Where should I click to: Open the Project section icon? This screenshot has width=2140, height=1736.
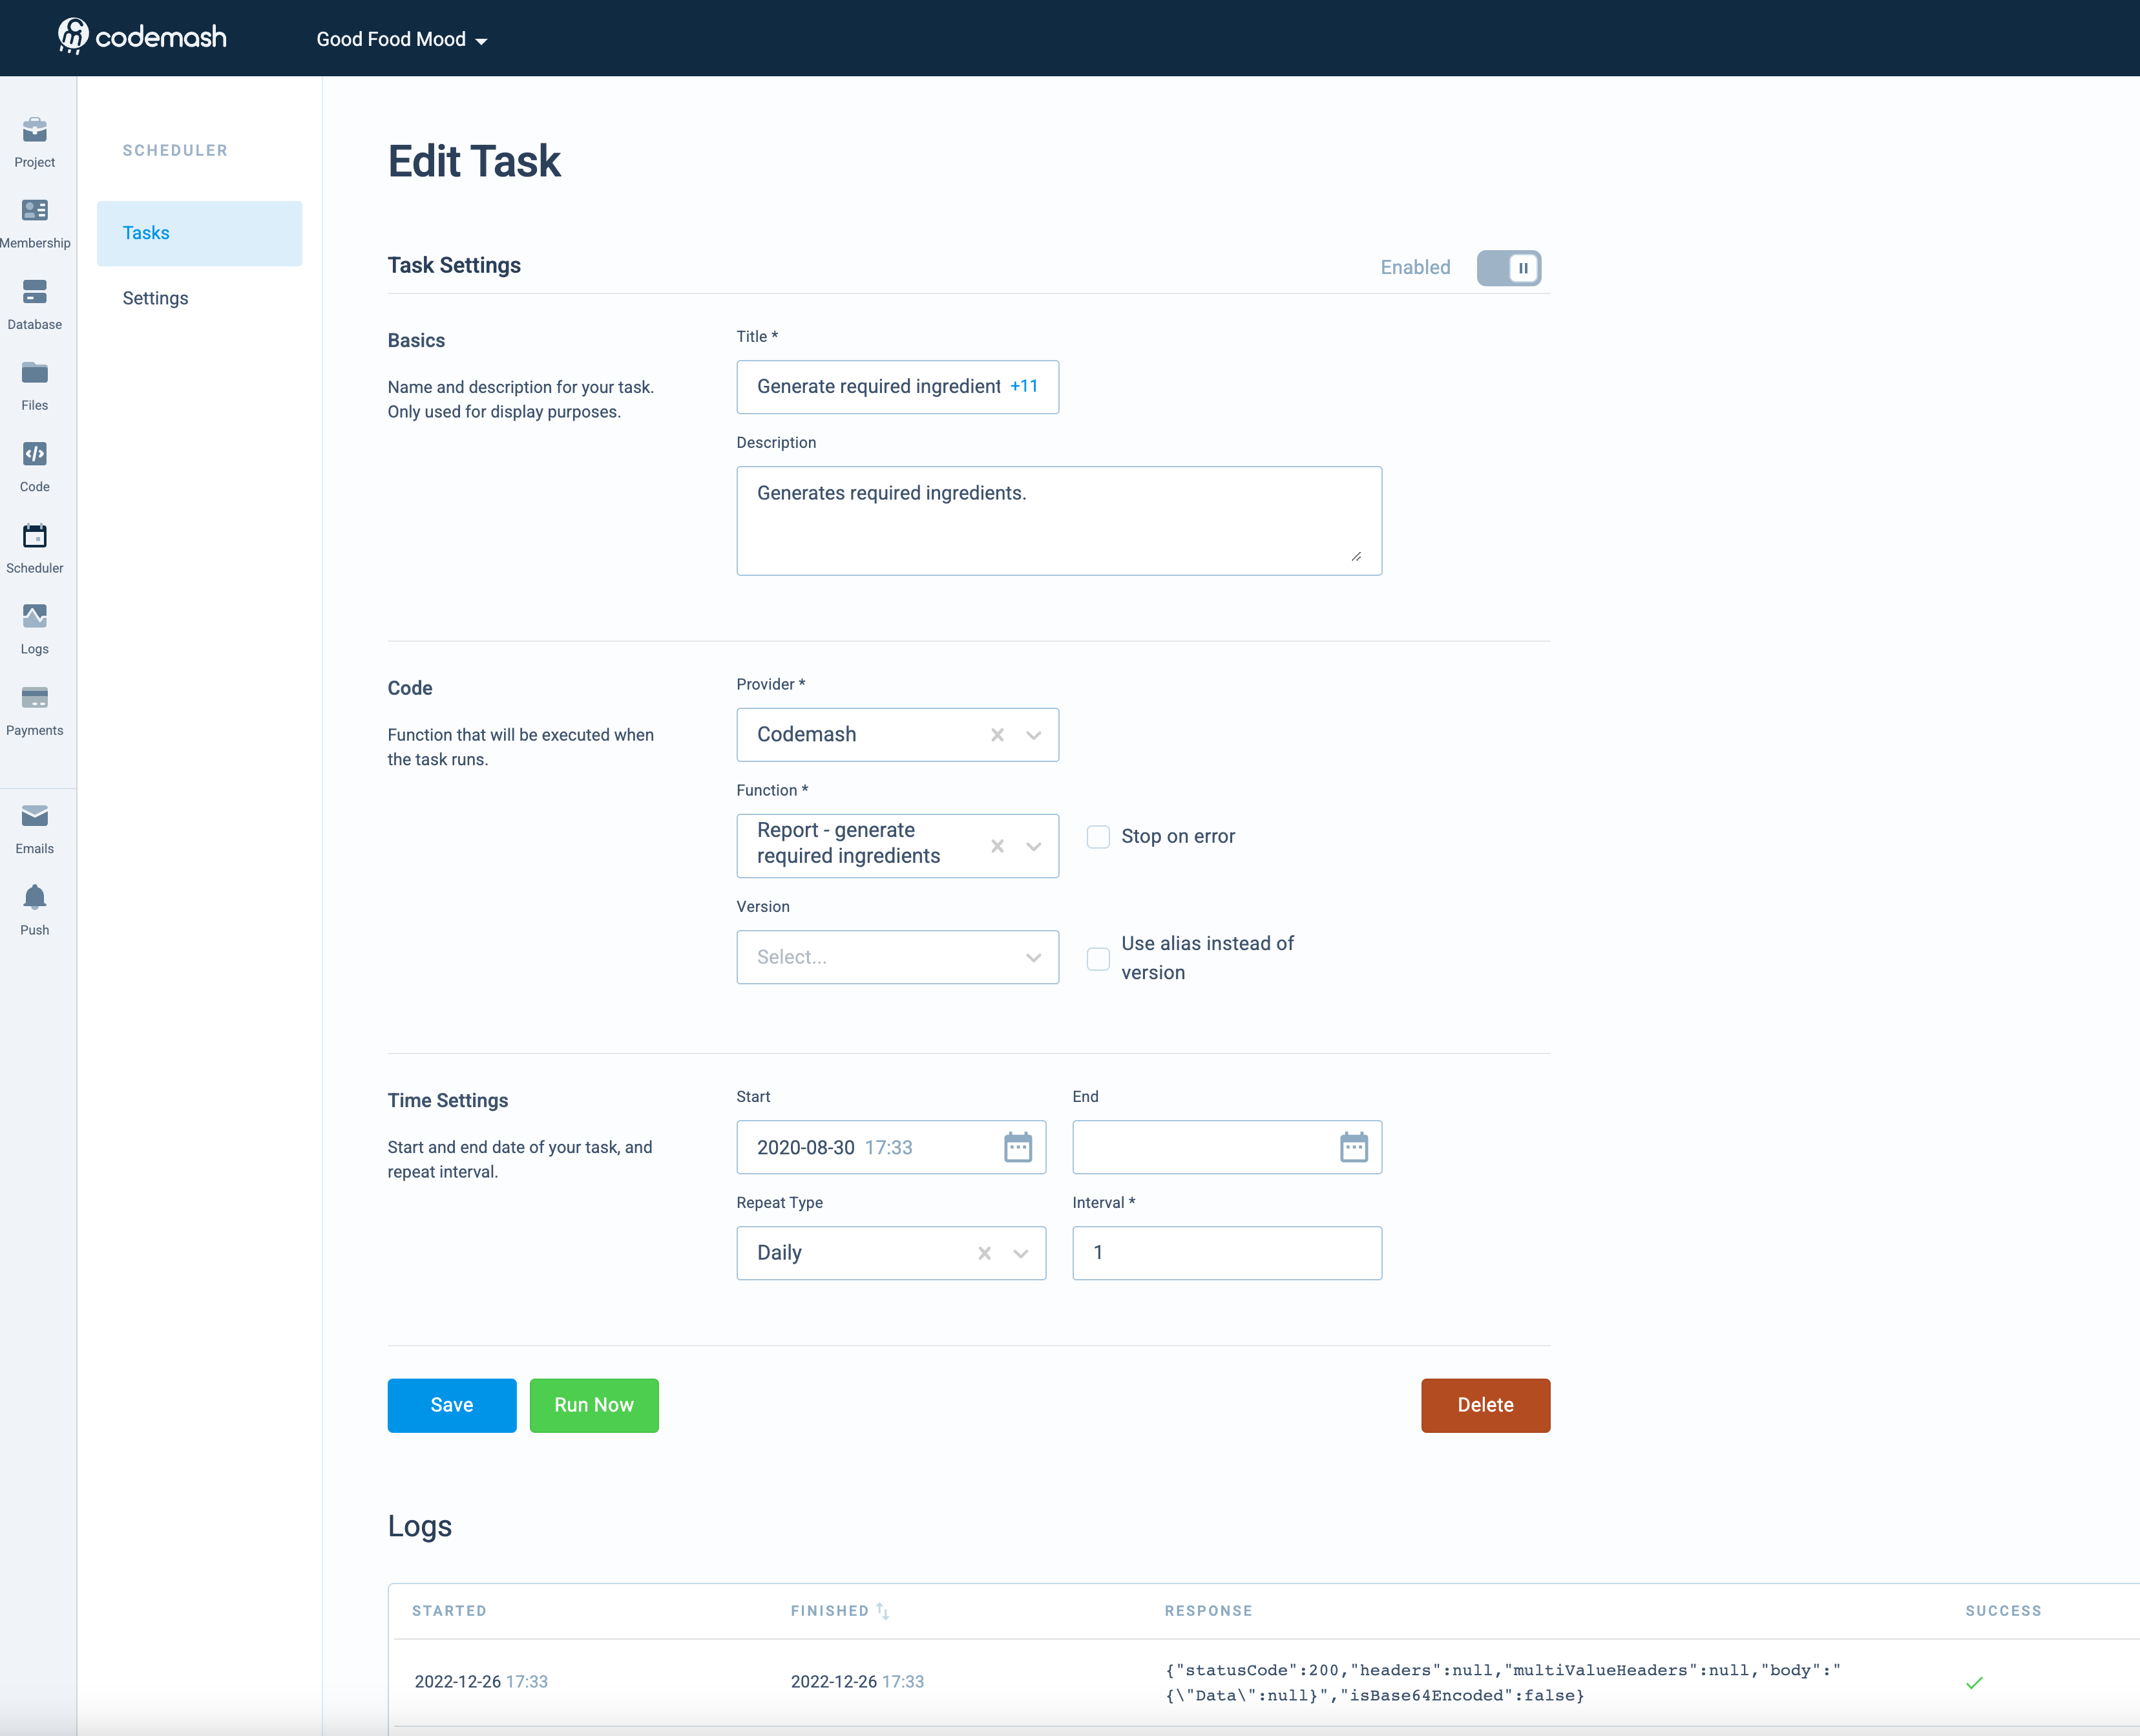tap(35, 131)
